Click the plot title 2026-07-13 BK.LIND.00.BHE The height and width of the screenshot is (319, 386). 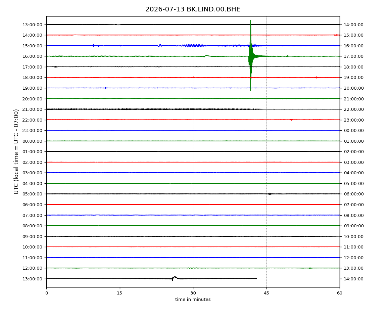tap(193, 9)
